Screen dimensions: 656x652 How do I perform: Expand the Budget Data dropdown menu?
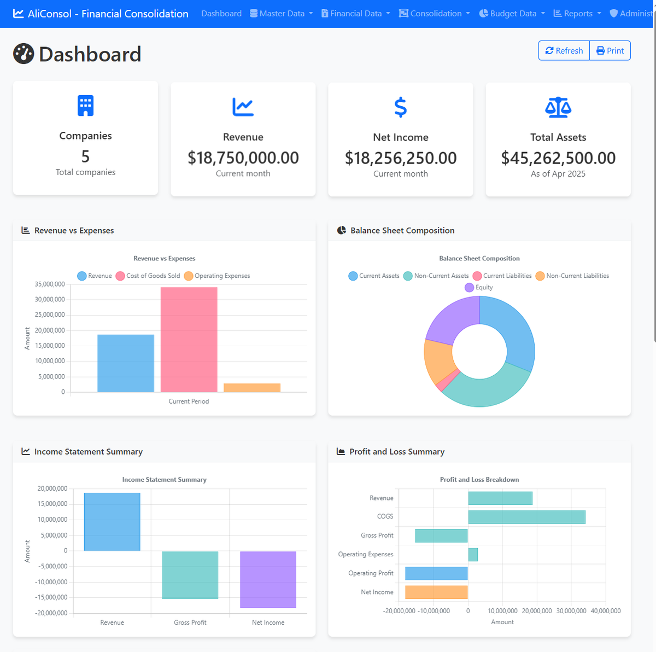point(512,13)
